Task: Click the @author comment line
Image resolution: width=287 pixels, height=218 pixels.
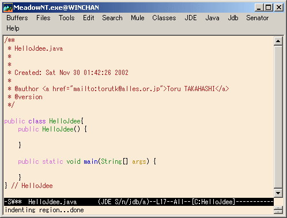Action: [118, 89]
